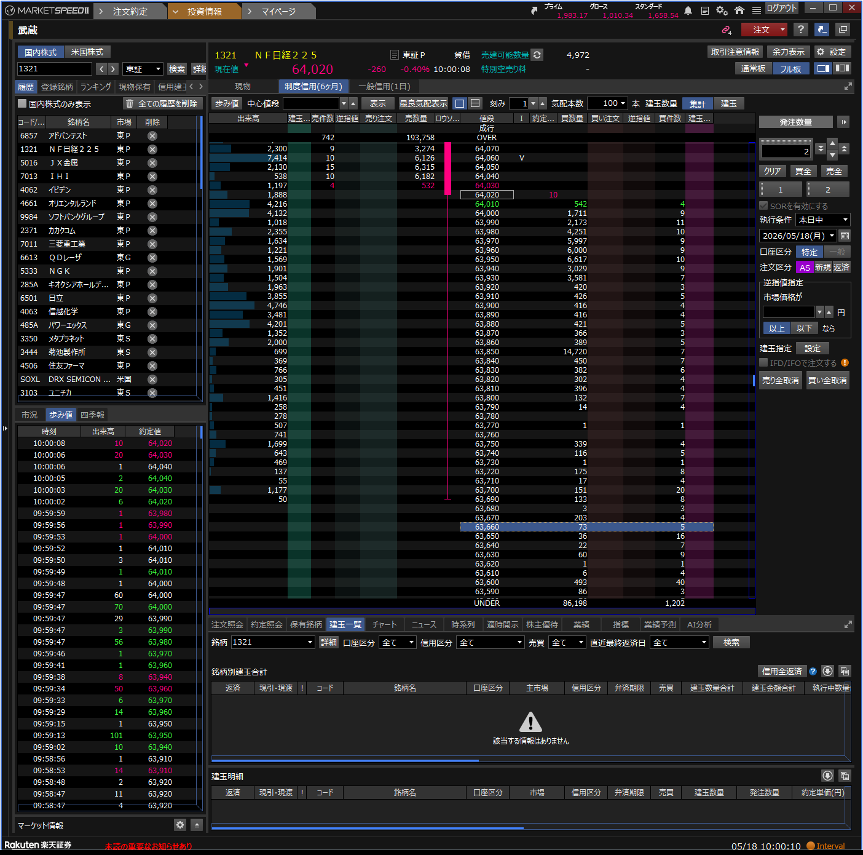The width and height of the screenshot is (863, 855).
Task: Click the pink link-group chain icon
Action: (x=726, y=30)
